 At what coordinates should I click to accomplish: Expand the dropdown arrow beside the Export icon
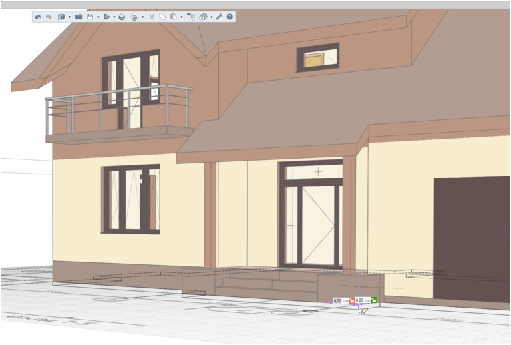[114, 17]
